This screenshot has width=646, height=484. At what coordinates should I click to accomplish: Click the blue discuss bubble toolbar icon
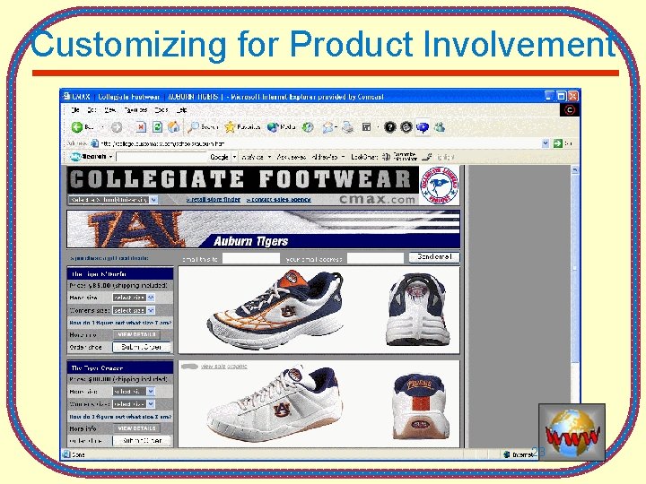423,127
